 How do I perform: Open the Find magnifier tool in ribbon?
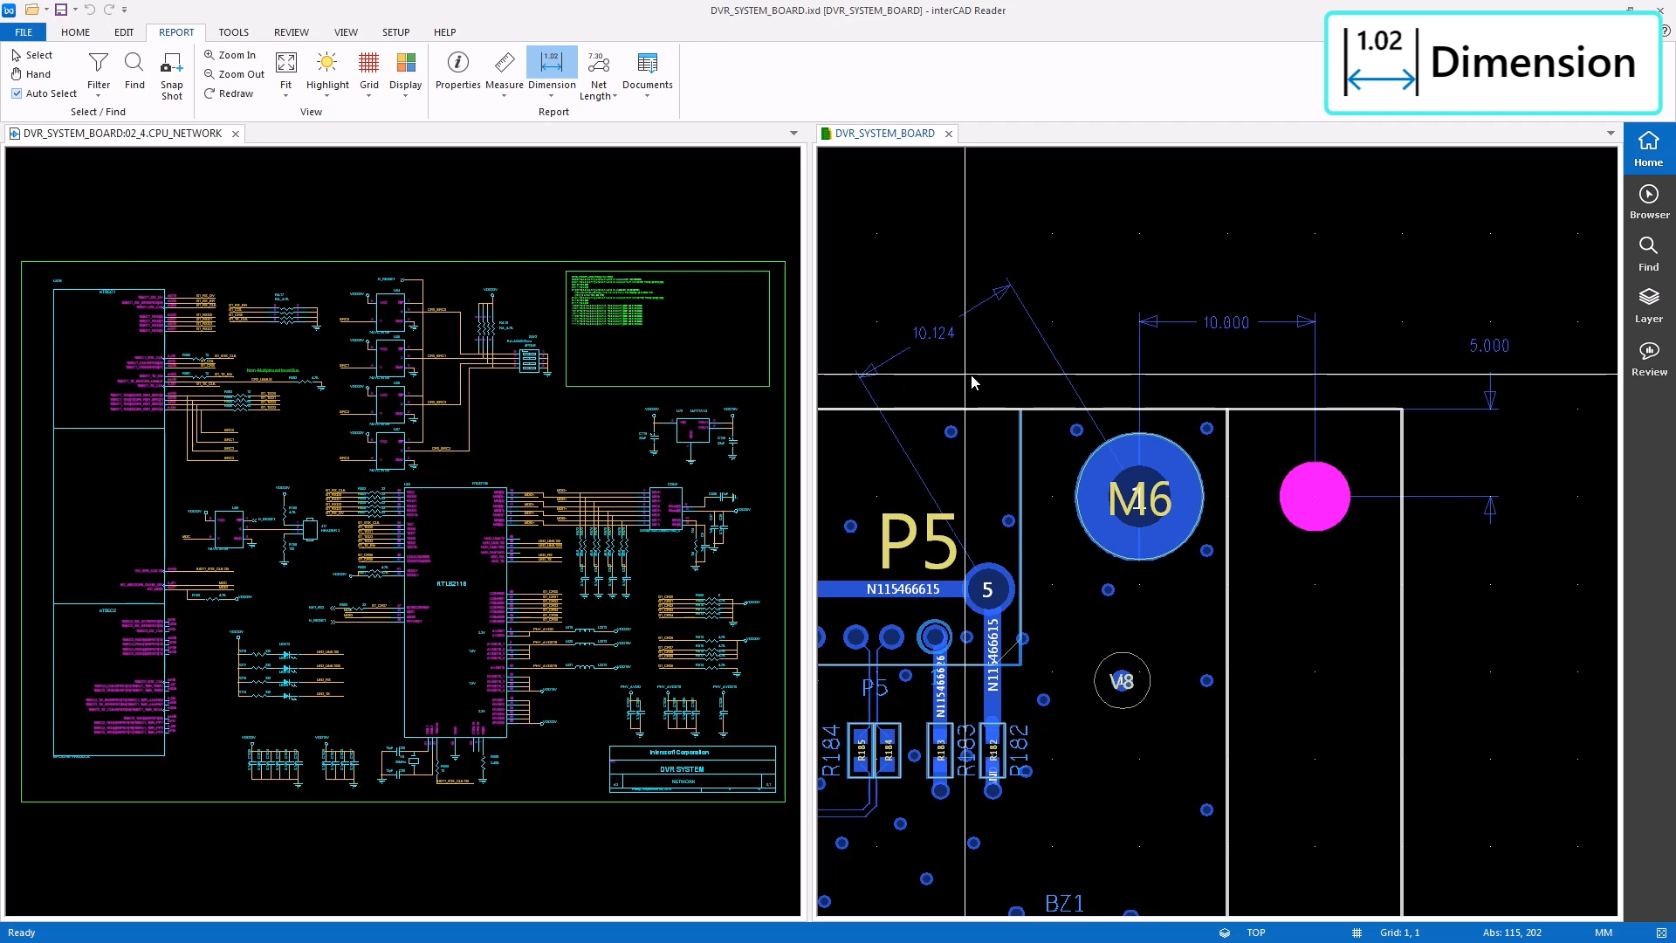[x=134, y=63]
